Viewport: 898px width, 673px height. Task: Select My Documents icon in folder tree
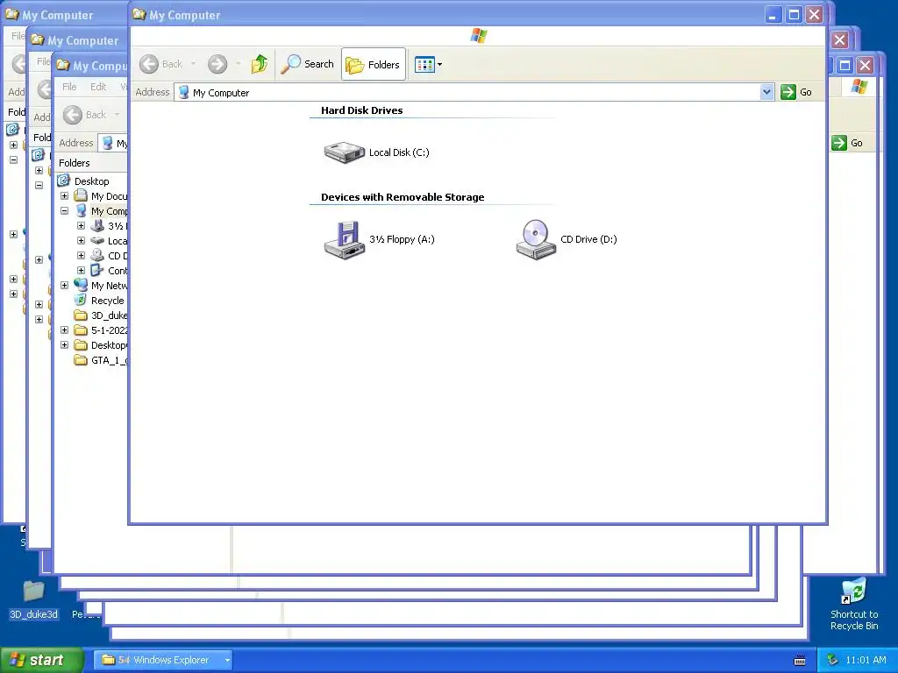(x=81, y=196)
